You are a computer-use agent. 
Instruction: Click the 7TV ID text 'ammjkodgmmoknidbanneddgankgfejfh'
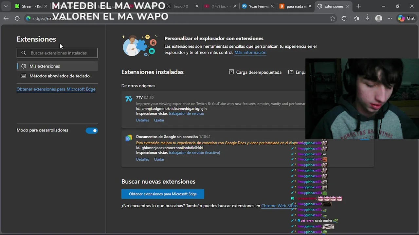tap(174, 109)
